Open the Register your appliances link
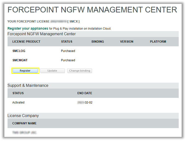The image size is (186, 141). [x=28, y=29]
